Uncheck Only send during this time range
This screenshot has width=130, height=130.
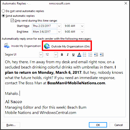pos(12,21)
